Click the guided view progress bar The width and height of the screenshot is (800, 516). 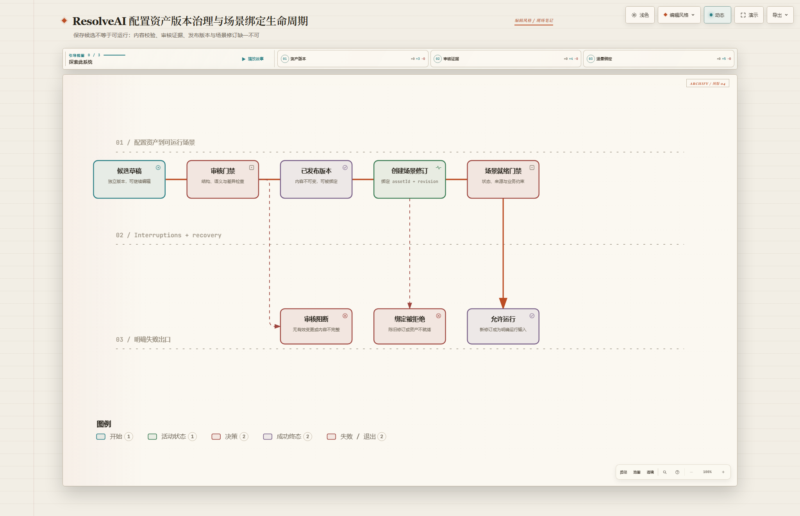(114, 55)
